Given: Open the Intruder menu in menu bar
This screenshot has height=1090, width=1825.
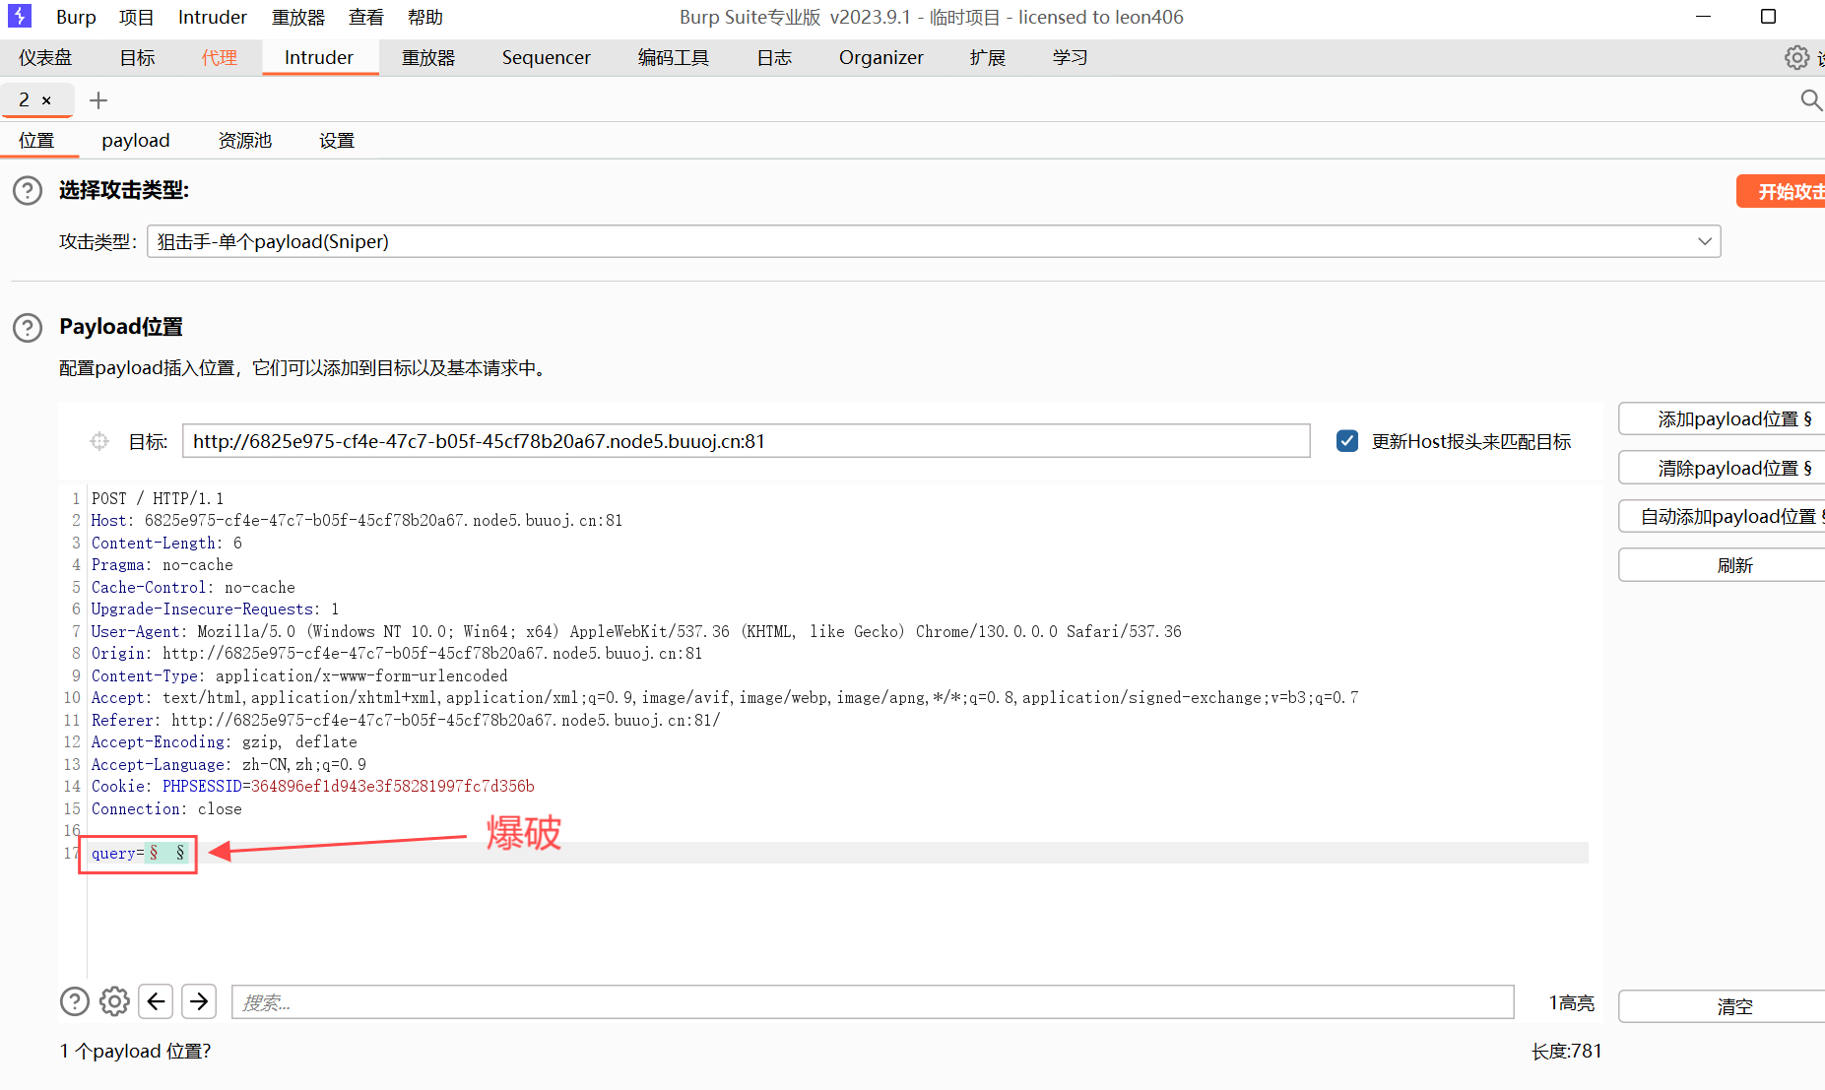Looking at the screenshot, I should (213, 17).
